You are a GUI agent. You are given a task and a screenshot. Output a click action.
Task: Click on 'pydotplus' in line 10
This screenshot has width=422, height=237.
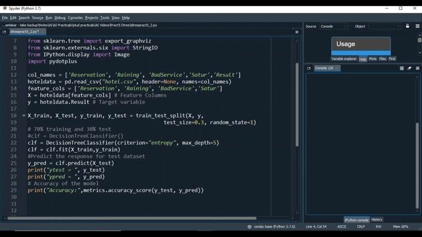tap(63, 61)
